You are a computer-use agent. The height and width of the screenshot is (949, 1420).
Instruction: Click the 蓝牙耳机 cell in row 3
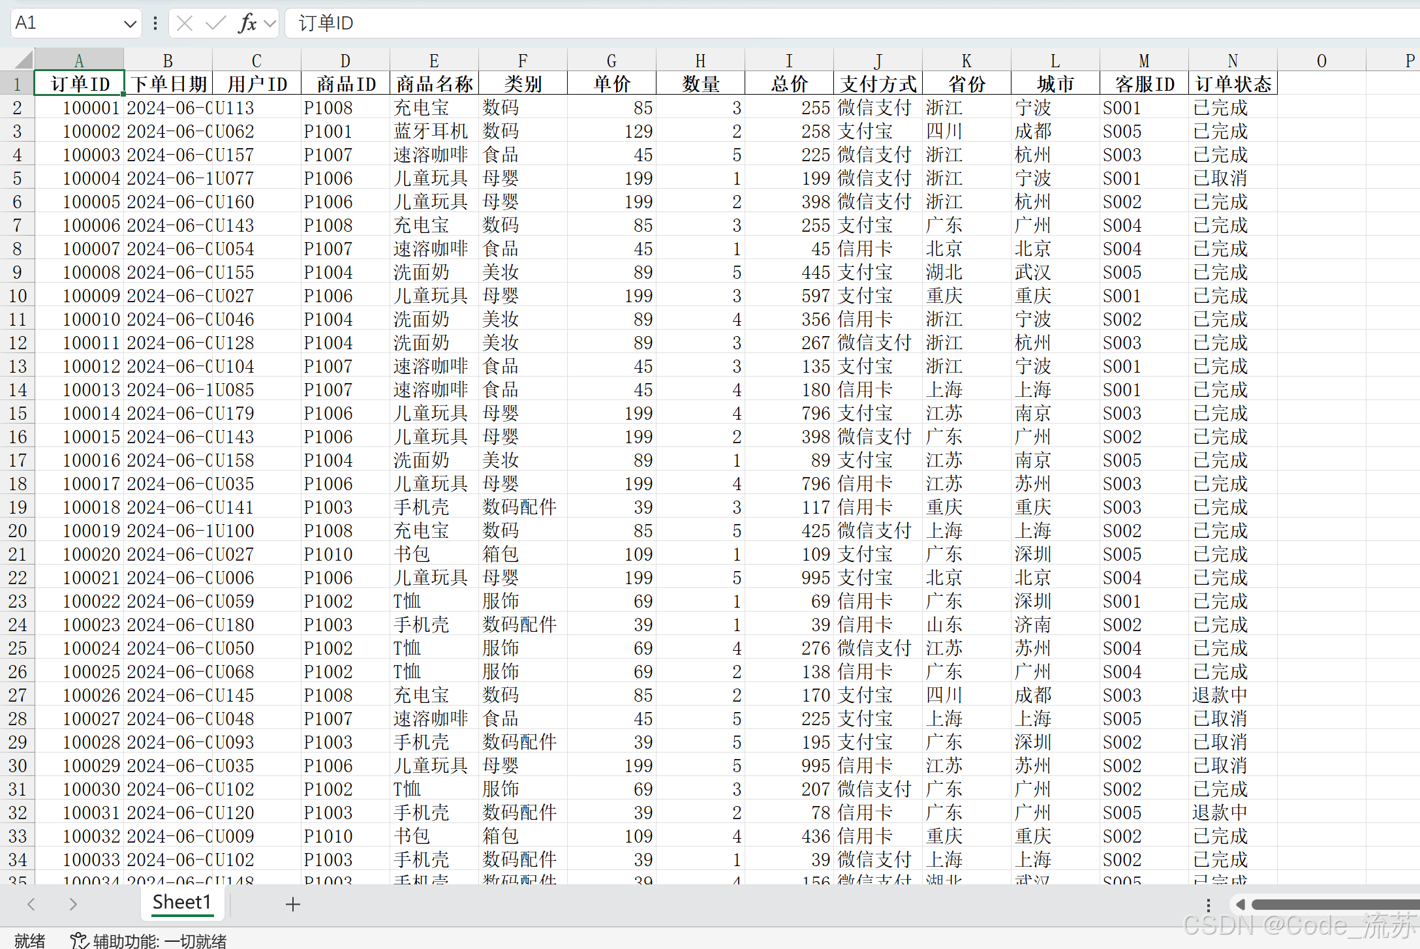click(434, 131)
